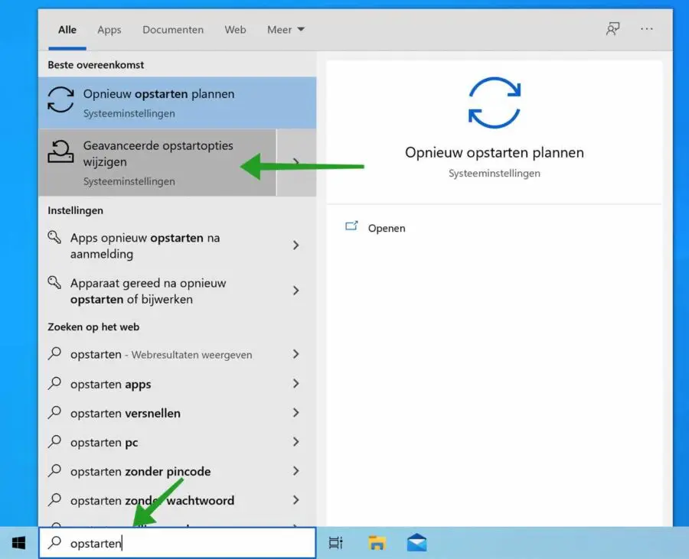Open Geavanceerde opstartopties wijzigen result
This screenshot has height=559, width=689.
pyautogui.click(x=158, y=162)
